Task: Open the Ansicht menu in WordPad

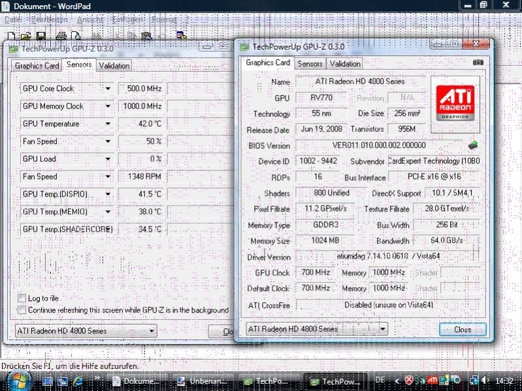Action: (x=90, y=20)
